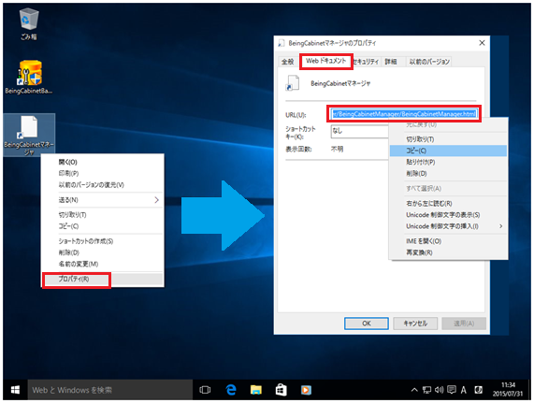
Task: Click the キャンセル button
Action: [415, 324]
